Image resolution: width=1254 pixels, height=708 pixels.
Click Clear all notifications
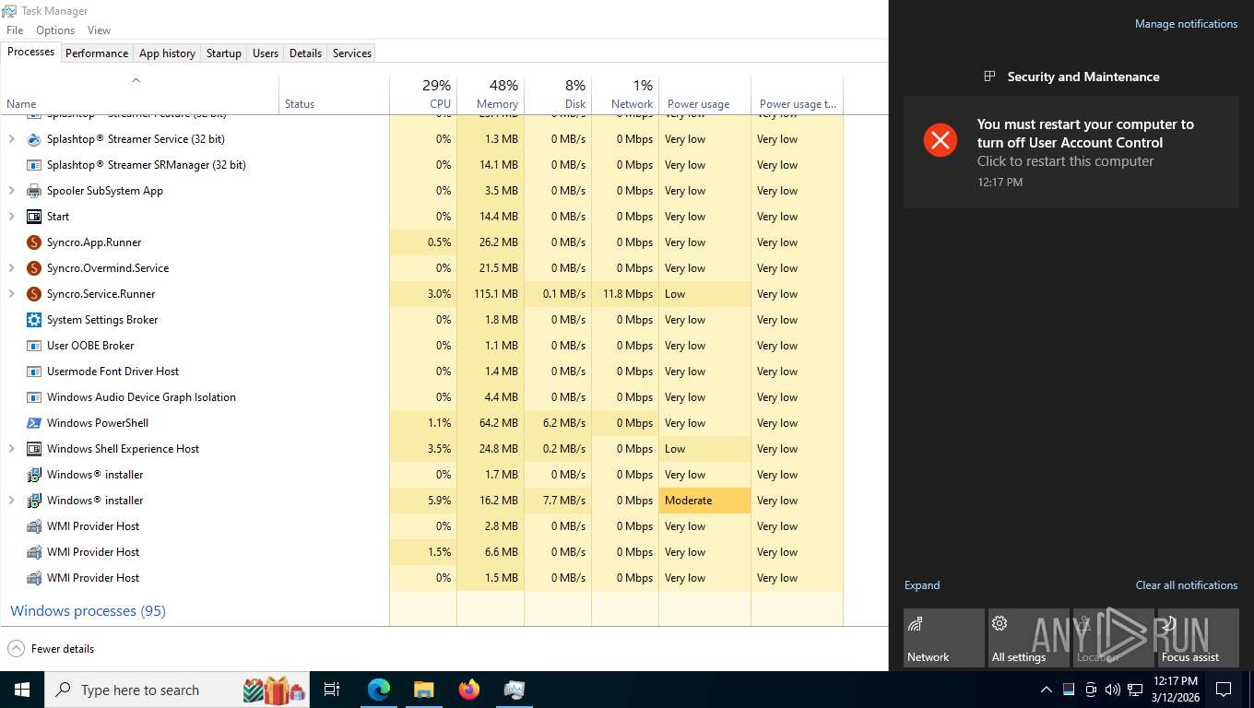pos(1187,585)
